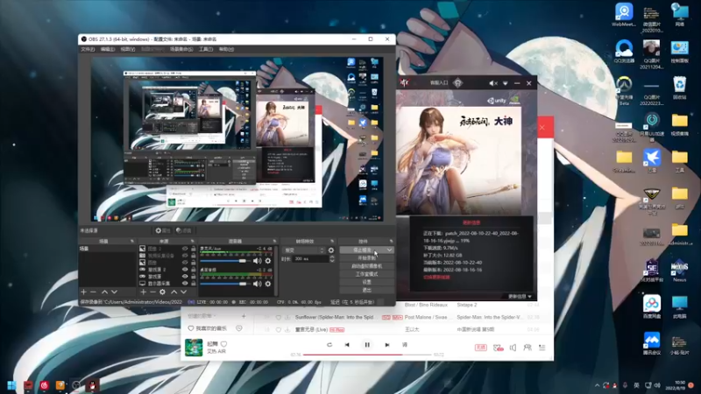
Task: Open listen-together friends icon in music player
Action: [x=528, y=348]
